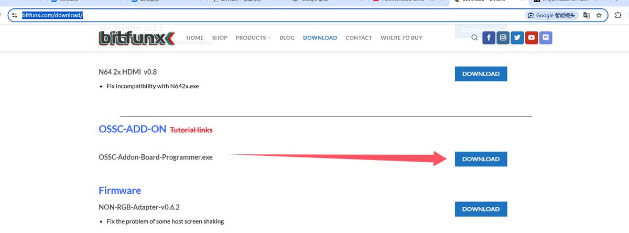Download OSSC-Addon-Board-Programmer.exe
629x233 pixels.
point(481,158)
